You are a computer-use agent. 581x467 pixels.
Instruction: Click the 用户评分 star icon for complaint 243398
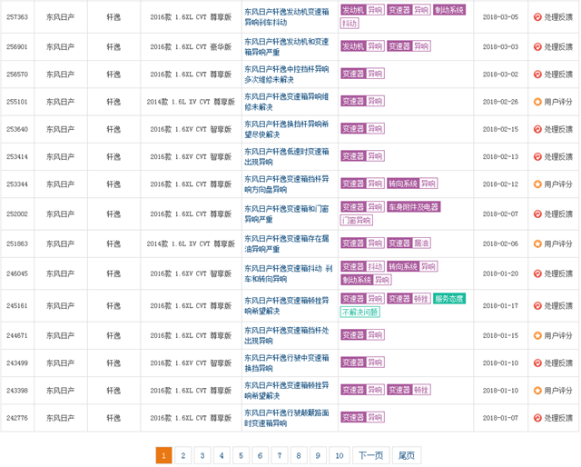(x=537, y=390)
